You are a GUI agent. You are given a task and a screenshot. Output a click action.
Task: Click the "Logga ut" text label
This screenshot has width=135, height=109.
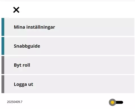point(23,84)
